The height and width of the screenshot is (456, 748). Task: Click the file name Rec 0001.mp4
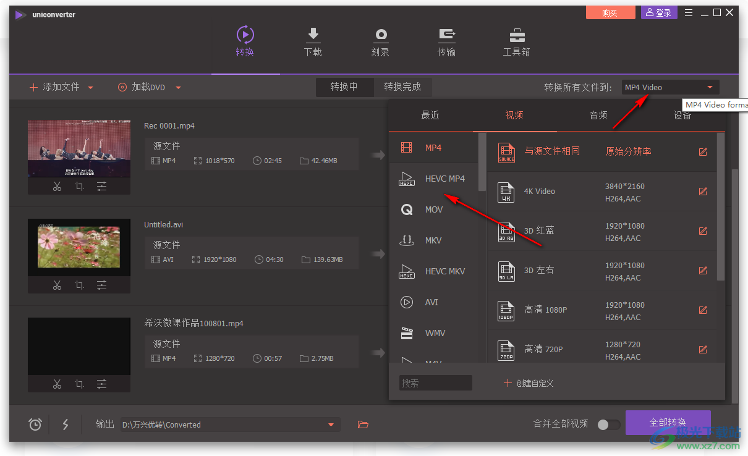pyautogui.click(x=169, y=126)
